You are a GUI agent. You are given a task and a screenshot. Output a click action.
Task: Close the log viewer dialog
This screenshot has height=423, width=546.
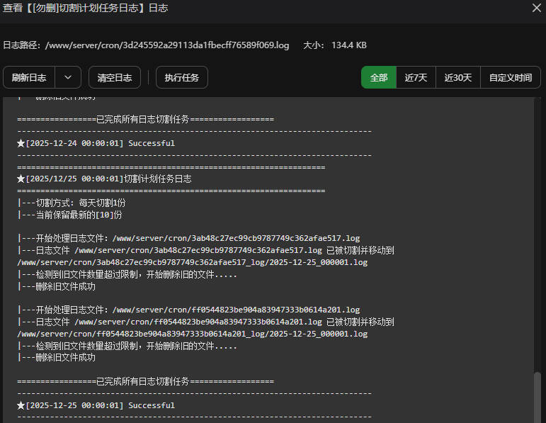[537, 8]
